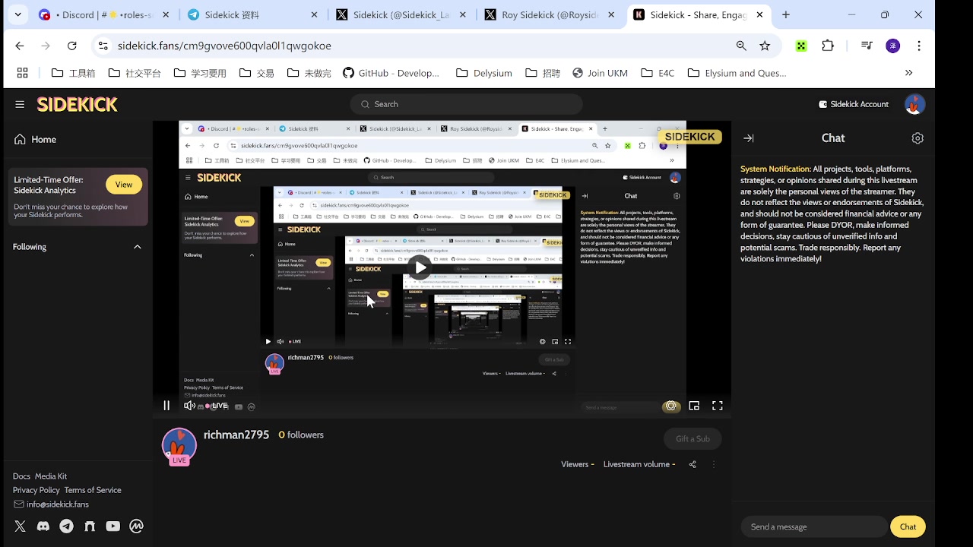973x547 pixels.
Task: Open the Home sidebar item
Action: click(35, 139)
